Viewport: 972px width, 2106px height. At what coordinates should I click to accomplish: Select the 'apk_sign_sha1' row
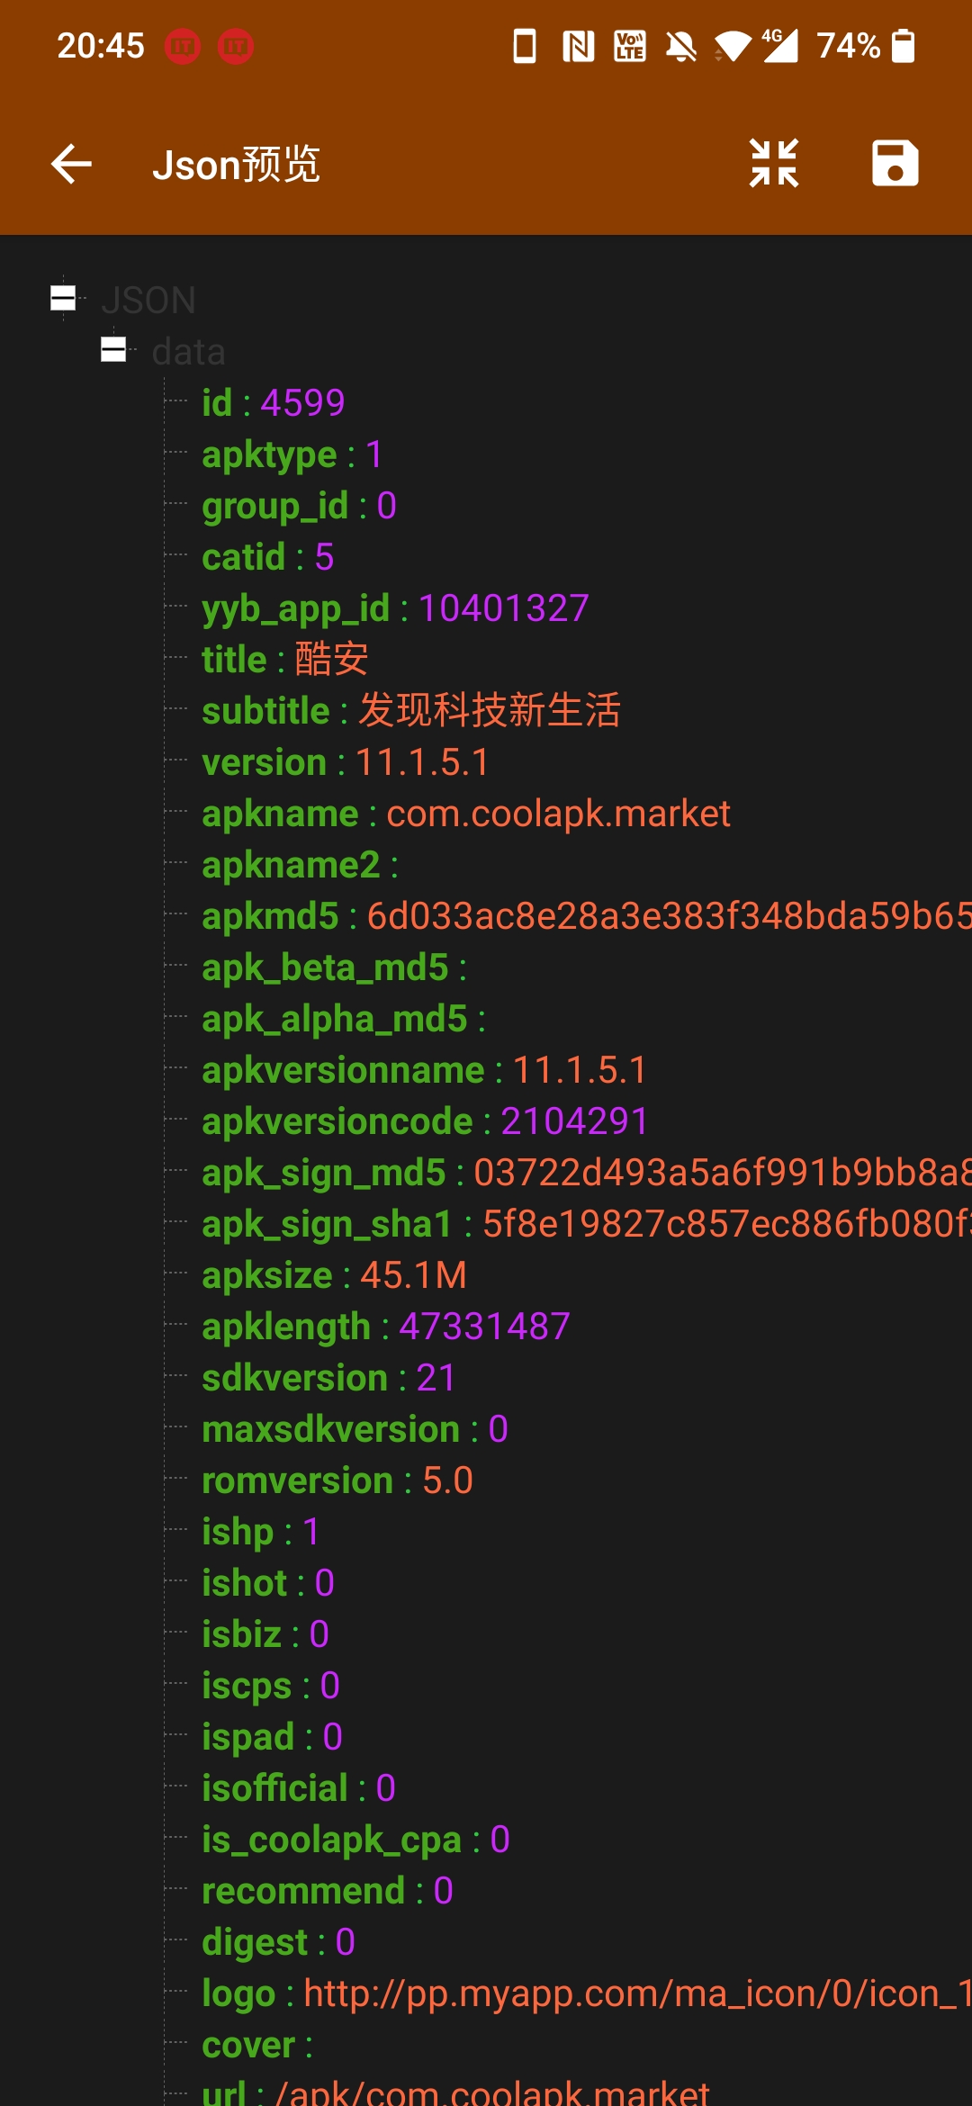tap(587, 1224)
